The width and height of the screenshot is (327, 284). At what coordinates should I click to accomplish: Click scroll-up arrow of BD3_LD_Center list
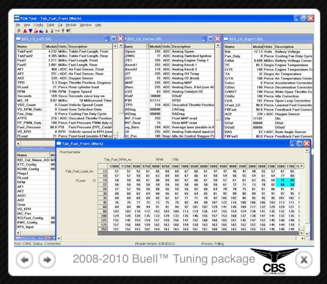point(218,45)
